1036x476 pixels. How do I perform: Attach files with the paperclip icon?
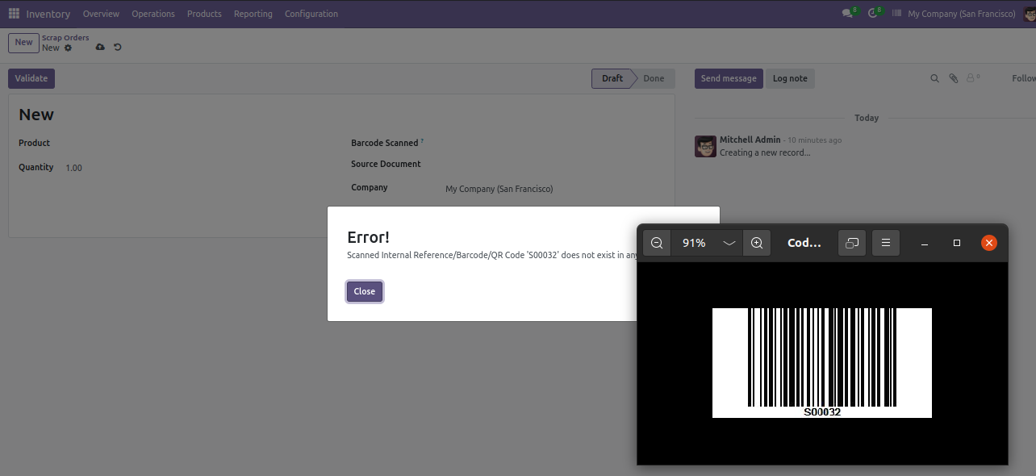point(953,78)
